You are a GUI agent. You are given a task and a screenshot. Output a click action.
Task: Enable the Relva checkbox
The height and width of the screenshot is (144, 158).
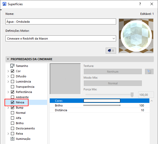click(12, 134)
